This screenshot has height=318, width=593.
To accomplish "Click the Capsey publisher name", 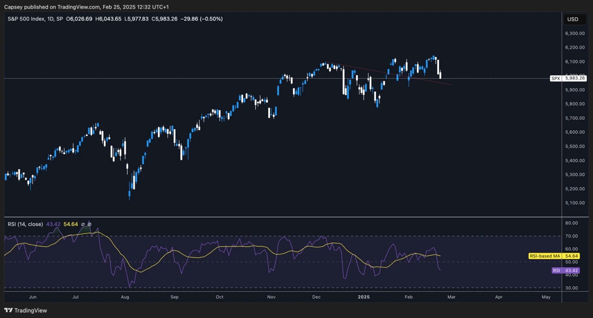I will (14, 7).
